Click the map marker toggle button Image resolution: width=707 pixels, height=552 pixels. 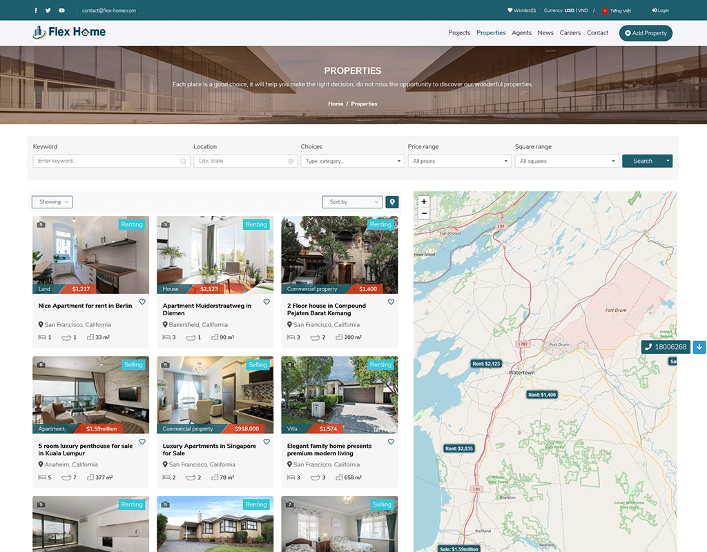tap(392, 202)
